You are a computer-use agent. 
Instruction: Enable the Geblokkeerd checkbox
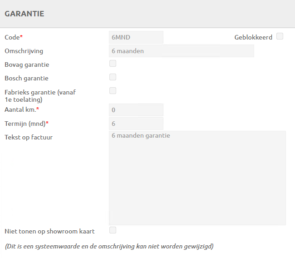click(x=280, y=36)
